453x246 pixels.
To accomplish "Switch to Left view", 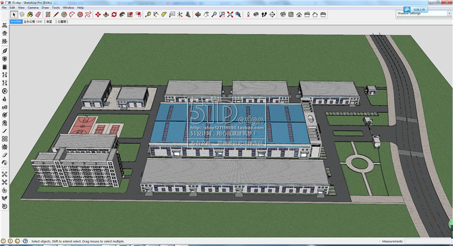I will 323,14.
